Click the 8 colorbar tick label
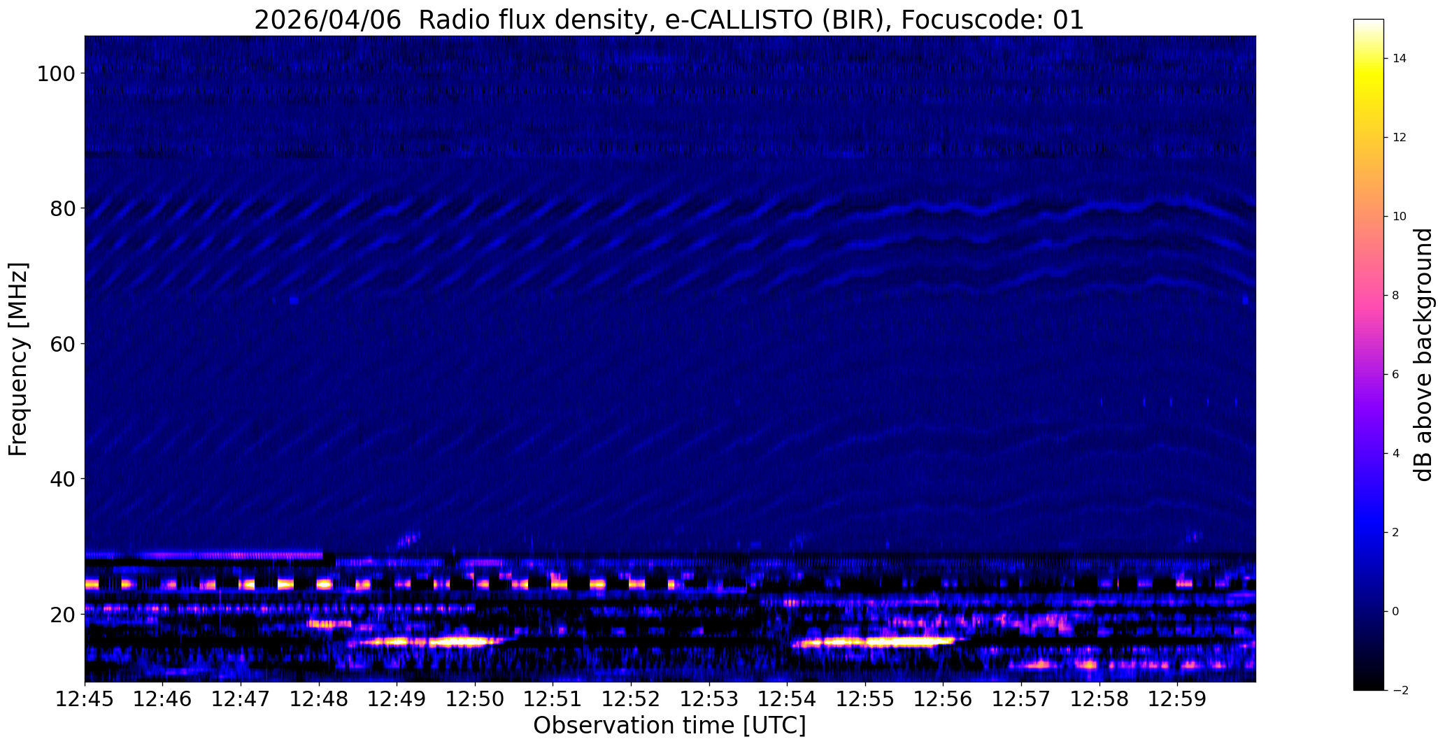The height and width of the screenshot is (746, 1445). [x=1396, y=296]
